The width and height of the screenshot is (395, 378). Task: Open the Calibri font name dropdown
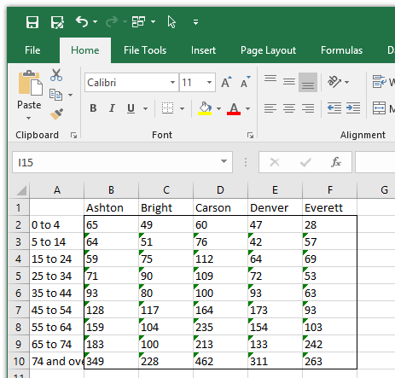(172, 82)
